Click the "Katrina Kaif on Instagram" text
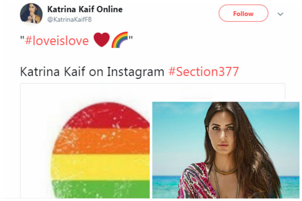 pos(92,71)
